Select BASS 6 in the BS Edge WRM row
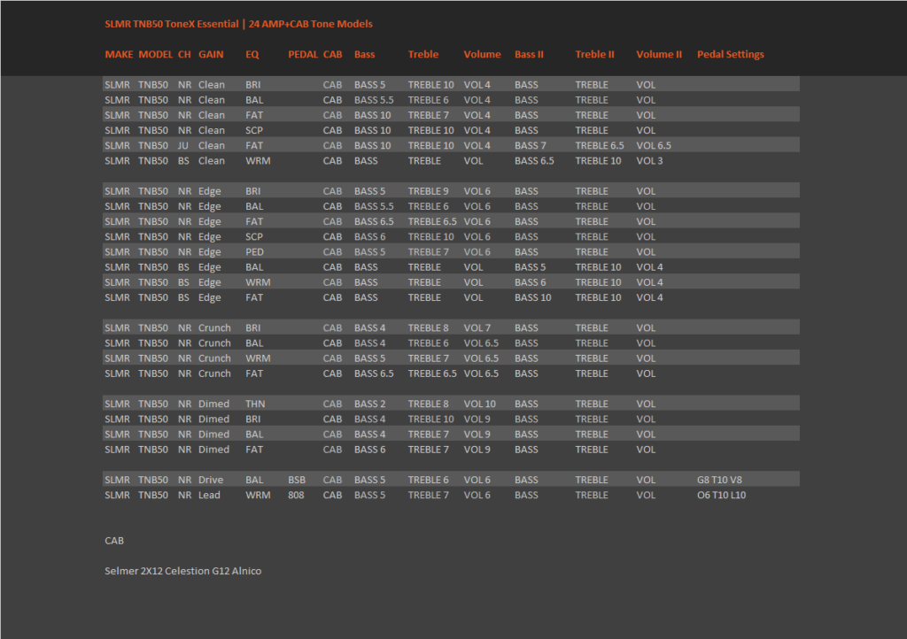 (x=531, y=282)
